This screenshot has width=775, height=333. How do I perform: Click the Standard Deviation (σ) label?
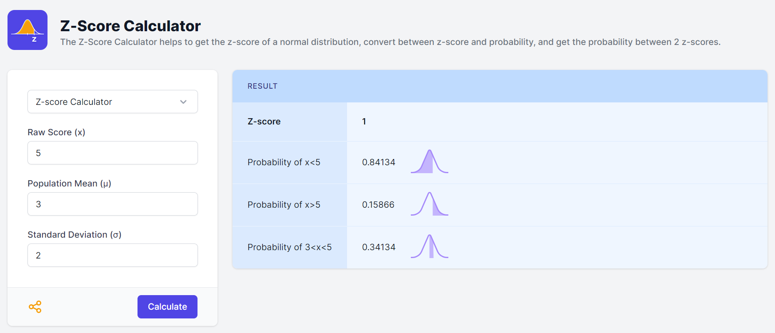coord(75,235)
